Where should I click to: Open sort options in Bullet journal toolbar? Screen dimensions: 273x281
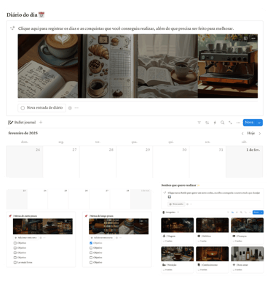point(207,123)
